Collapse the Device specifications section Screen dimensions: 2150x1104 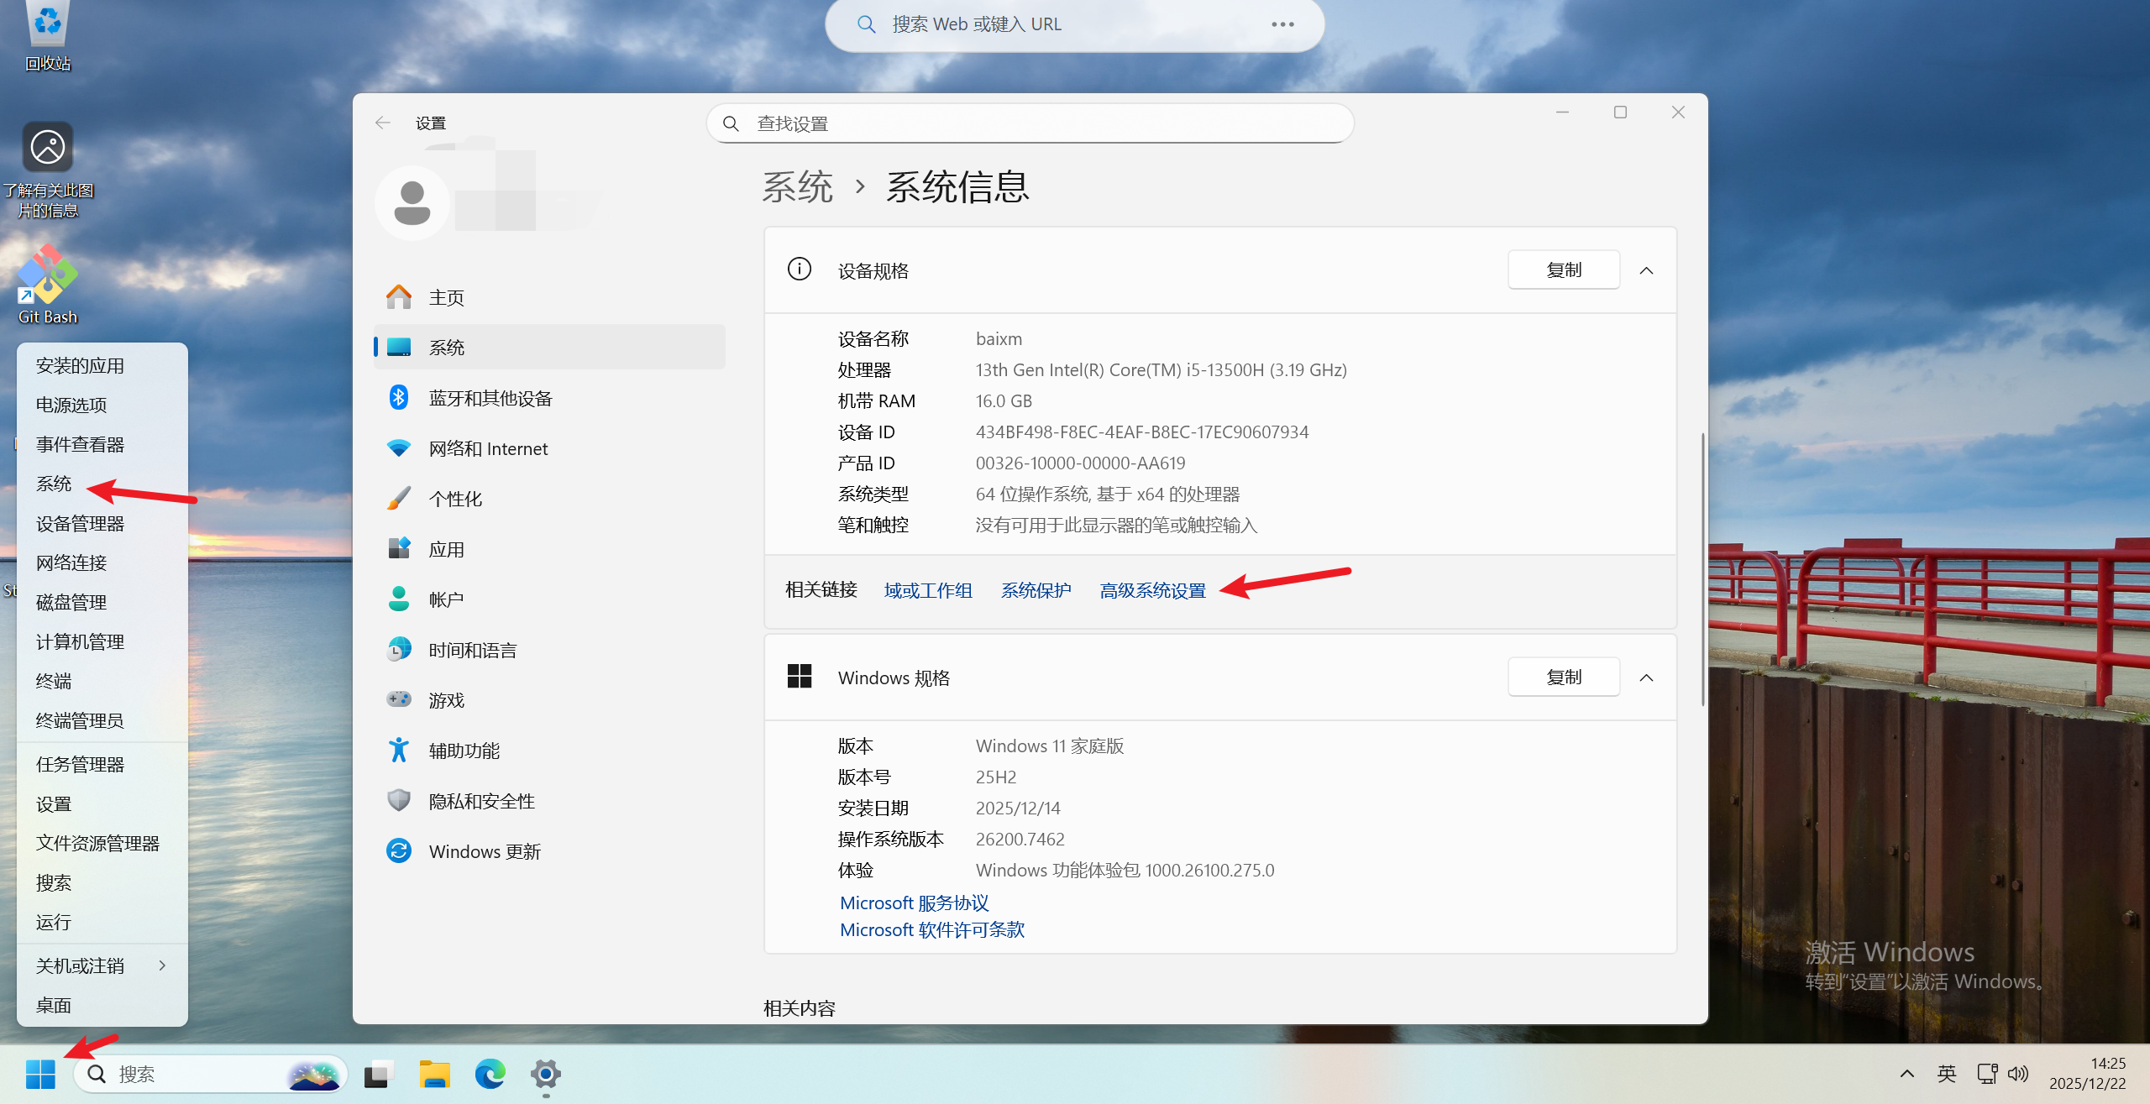tap(1646, 270)
